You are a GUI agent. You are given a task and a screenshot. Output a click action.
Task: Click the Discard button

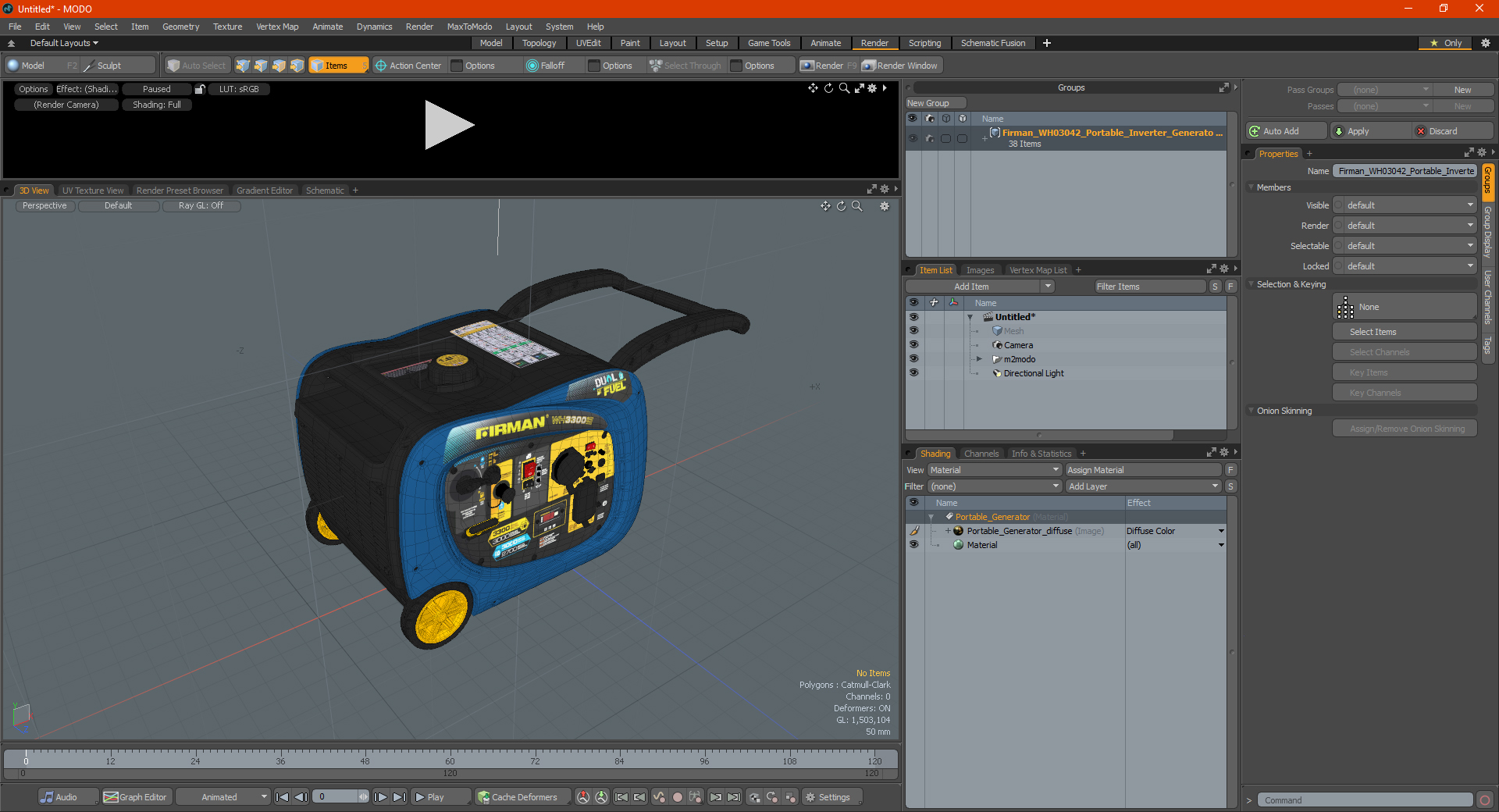click(1453, 131)
